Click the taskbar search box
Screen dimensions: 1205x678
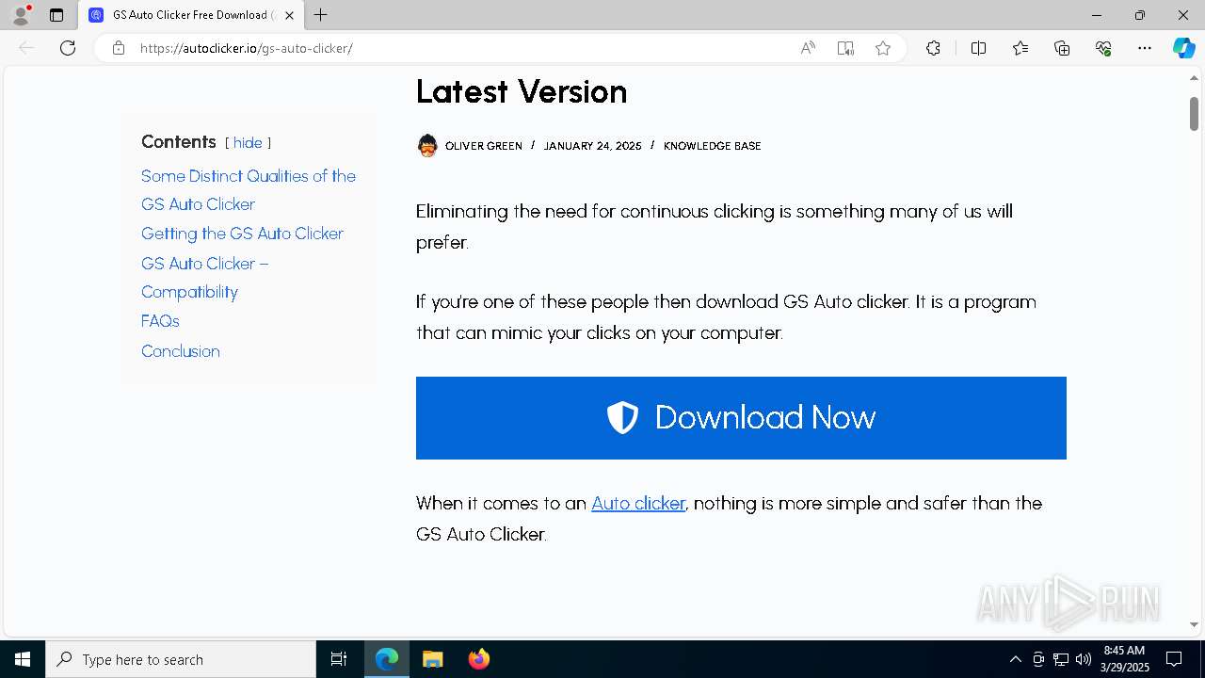click(181, 659)
